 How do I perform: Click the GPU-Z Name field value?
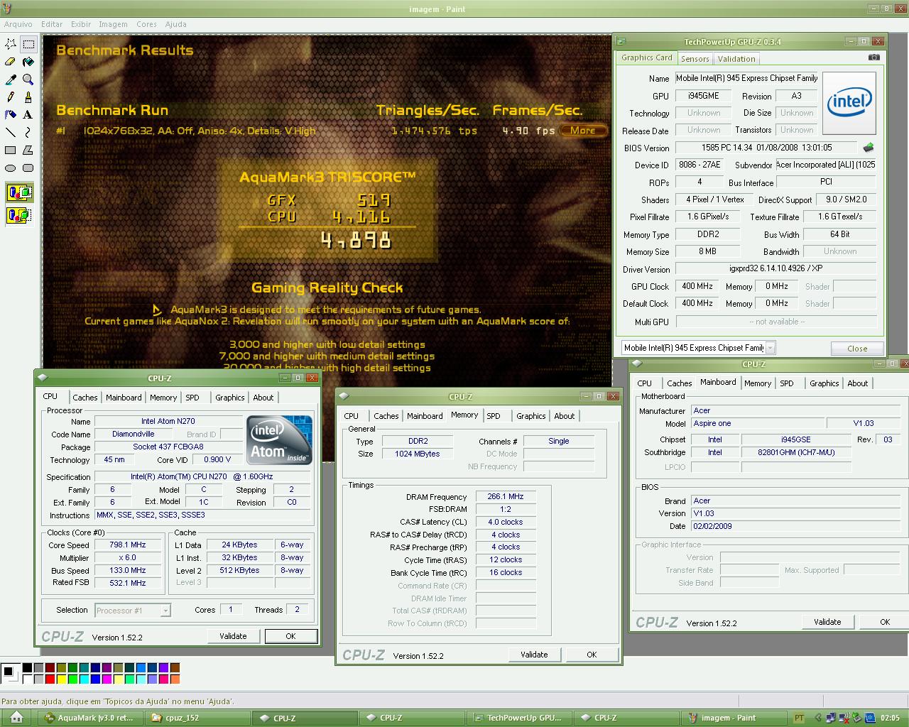pos(746,78)
